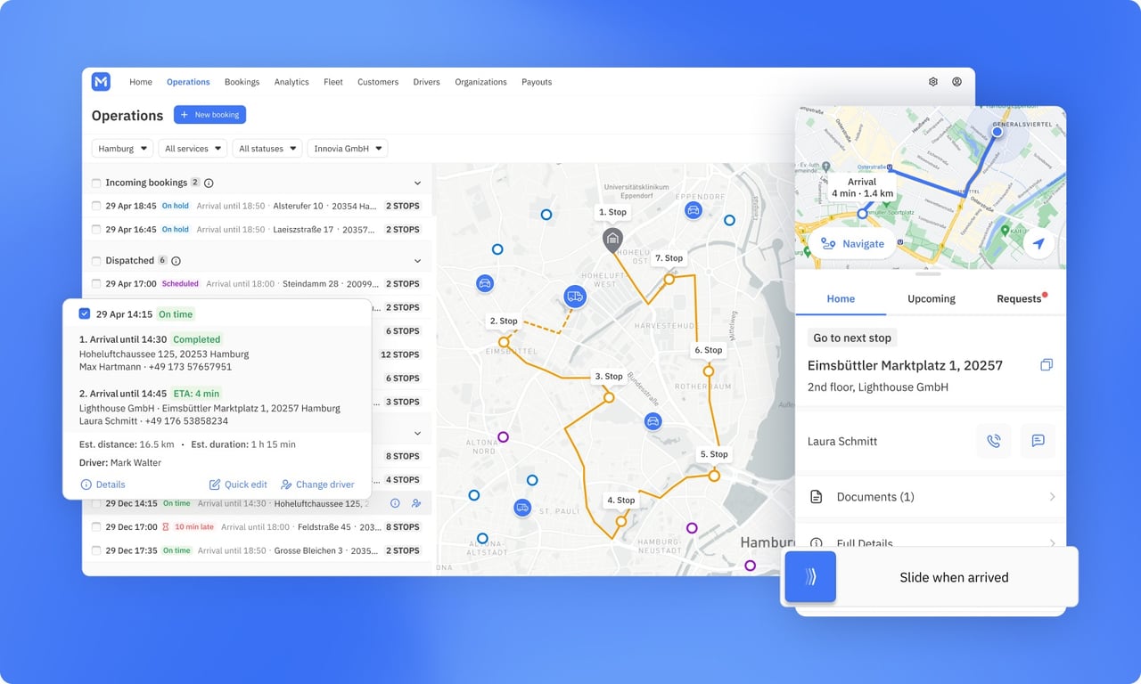Click warehouse pin at 1. Stop
Screen dimensions: 1141x684
click(612, 239)
